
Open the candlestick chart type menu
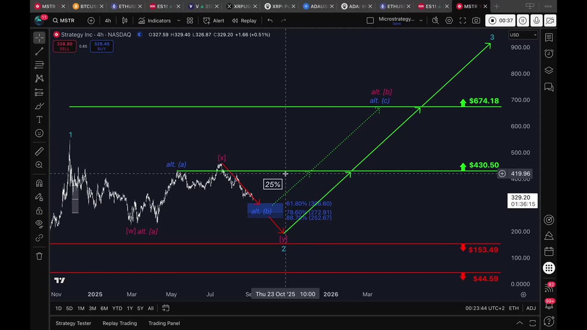pyautogui.click(x=124, y=21)
